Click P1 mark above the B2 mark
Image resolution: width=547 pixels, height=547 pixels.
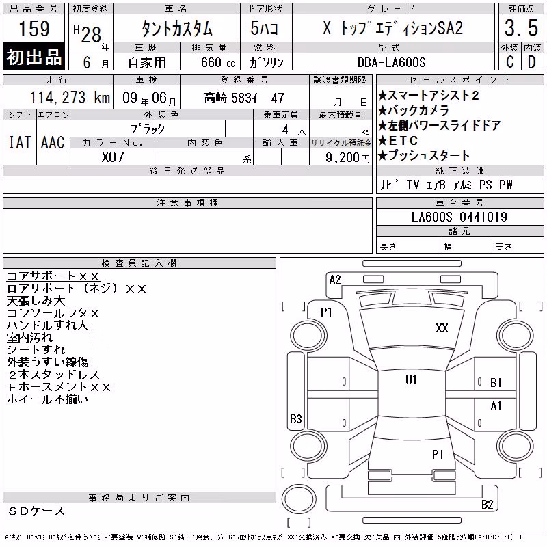point(438,455)
